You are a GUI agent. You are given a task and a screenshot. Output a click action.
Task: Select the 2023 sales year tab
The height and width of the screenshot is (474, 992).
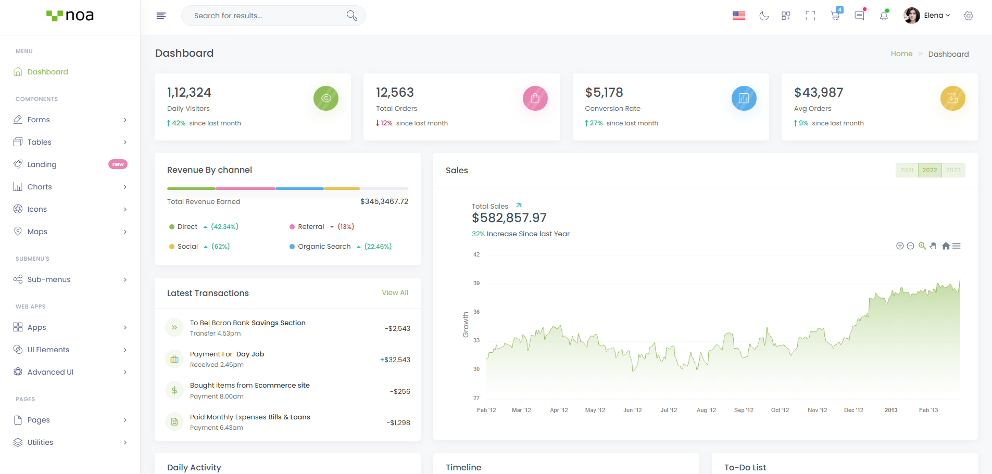(953, 170)
